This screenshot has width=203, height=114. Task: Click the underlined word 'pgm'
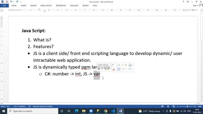point(86,67)
